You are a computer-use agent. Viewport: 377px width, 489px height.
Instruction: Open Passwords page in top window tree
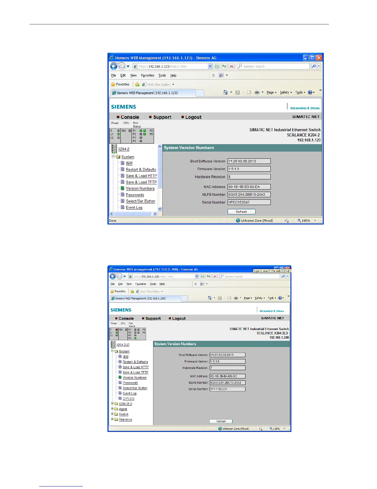pos(135,195)
